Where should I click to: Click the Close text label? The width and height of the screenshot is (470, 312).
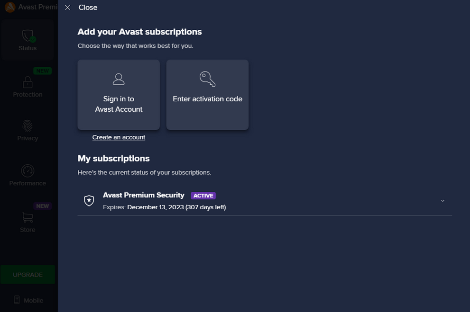click(x=88, y=8)
